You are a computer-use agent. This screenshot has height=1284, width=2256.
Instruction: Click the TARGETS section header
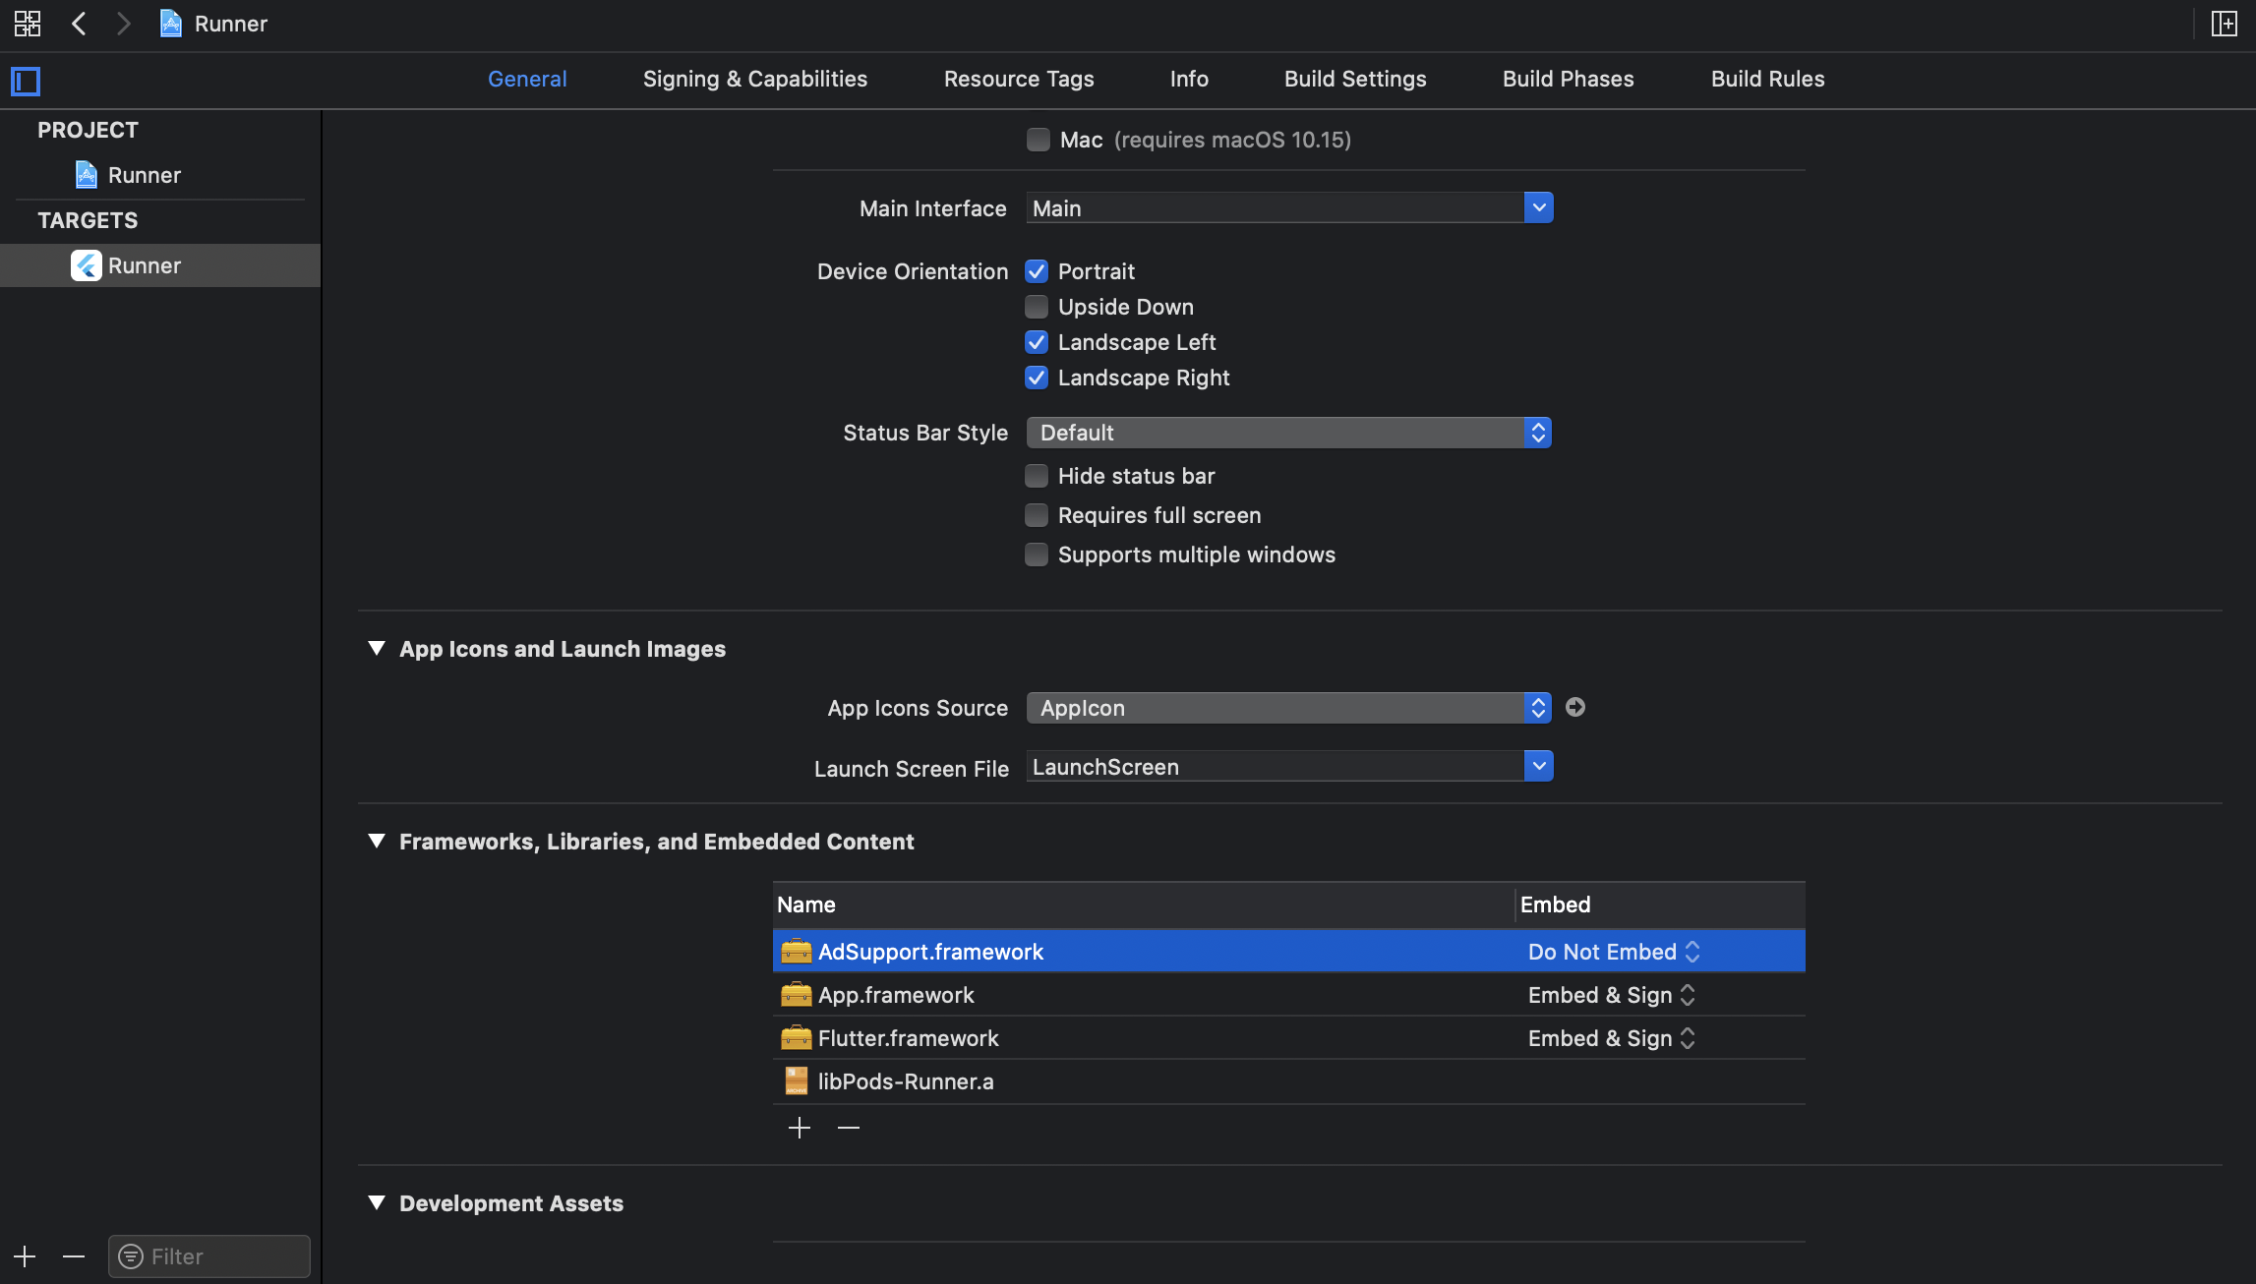[x=88, y=220]
